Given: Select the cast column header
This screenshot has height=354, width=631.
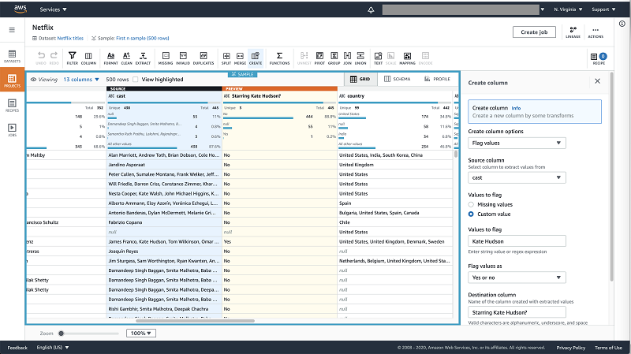Looking at the screenshot, I should 164,96.
